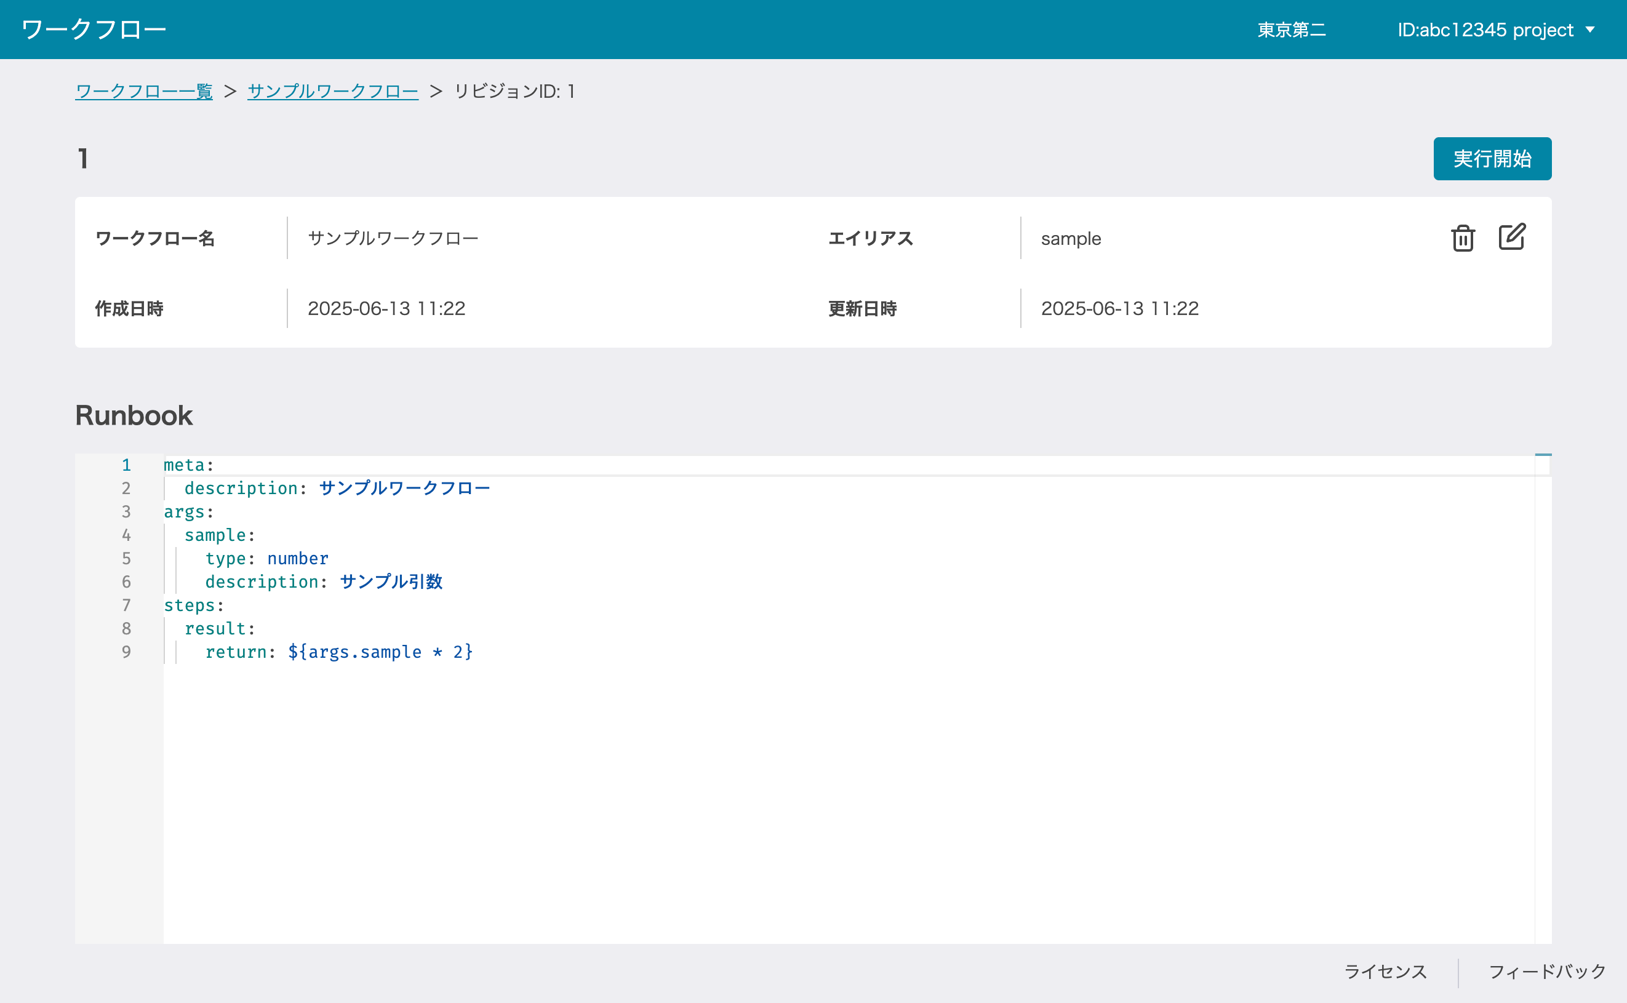Viewport: 1627px width, 1003px height.
Task: Click the 実行開始 button
Action: 1492,159
